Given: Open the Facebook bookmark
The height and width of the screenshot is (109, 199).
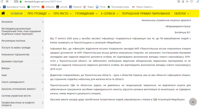Looking at the screenshot, I should [x=75, y=7].
